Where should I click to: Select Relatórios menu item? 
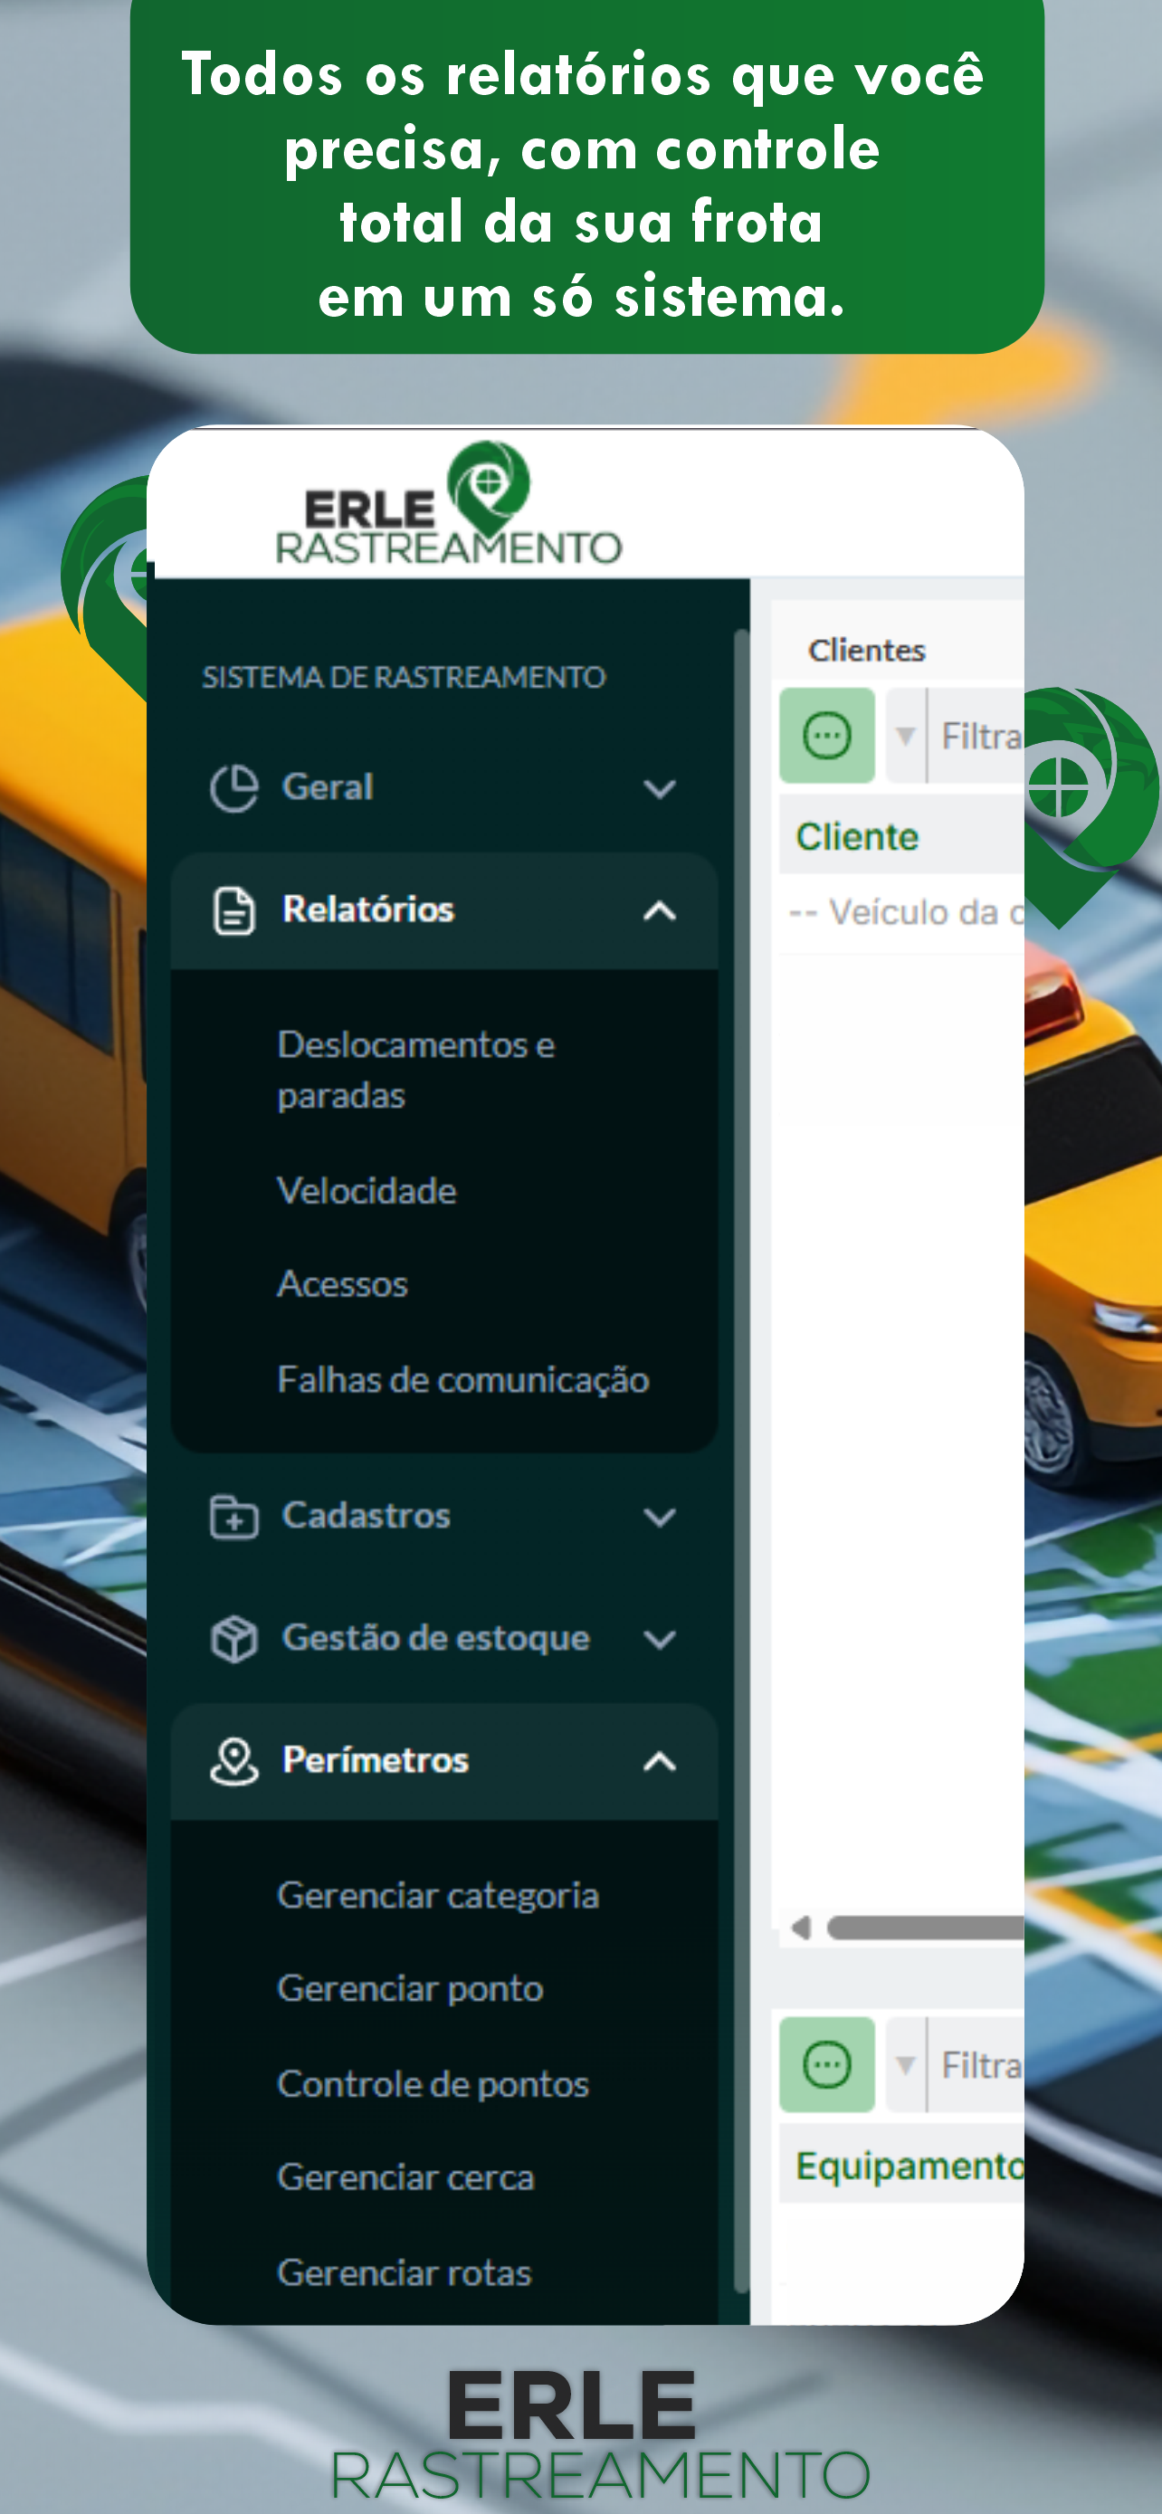(x=444, y=910)
